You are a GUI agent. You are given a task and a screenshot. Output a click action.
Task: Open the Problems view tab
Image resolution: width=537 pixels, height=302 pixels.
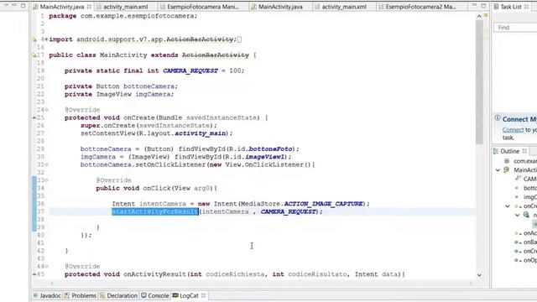click(81, 295)
